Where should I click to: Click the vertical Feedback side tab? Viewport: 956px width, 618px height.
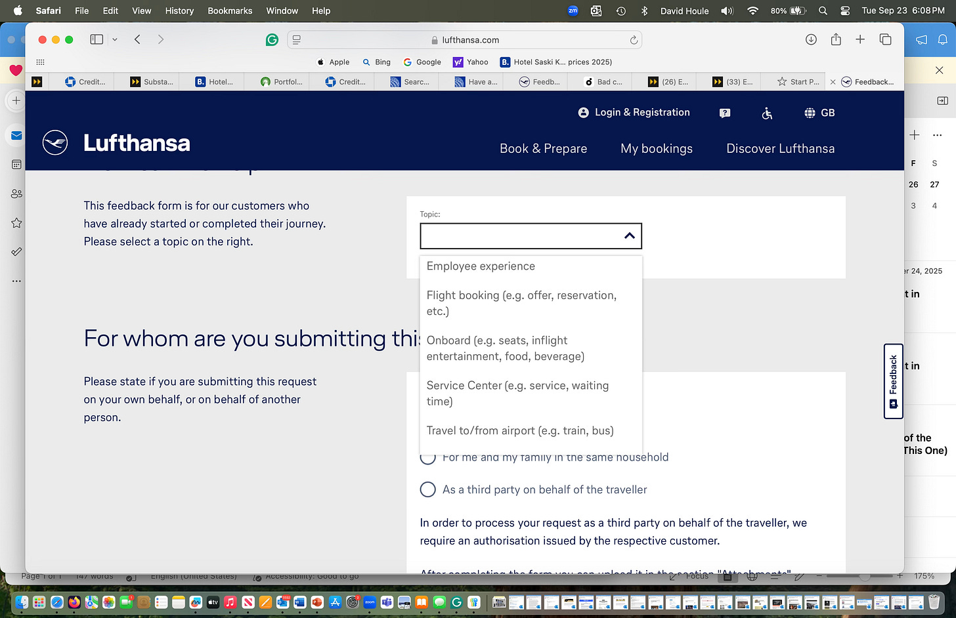(x=893, y=381)
